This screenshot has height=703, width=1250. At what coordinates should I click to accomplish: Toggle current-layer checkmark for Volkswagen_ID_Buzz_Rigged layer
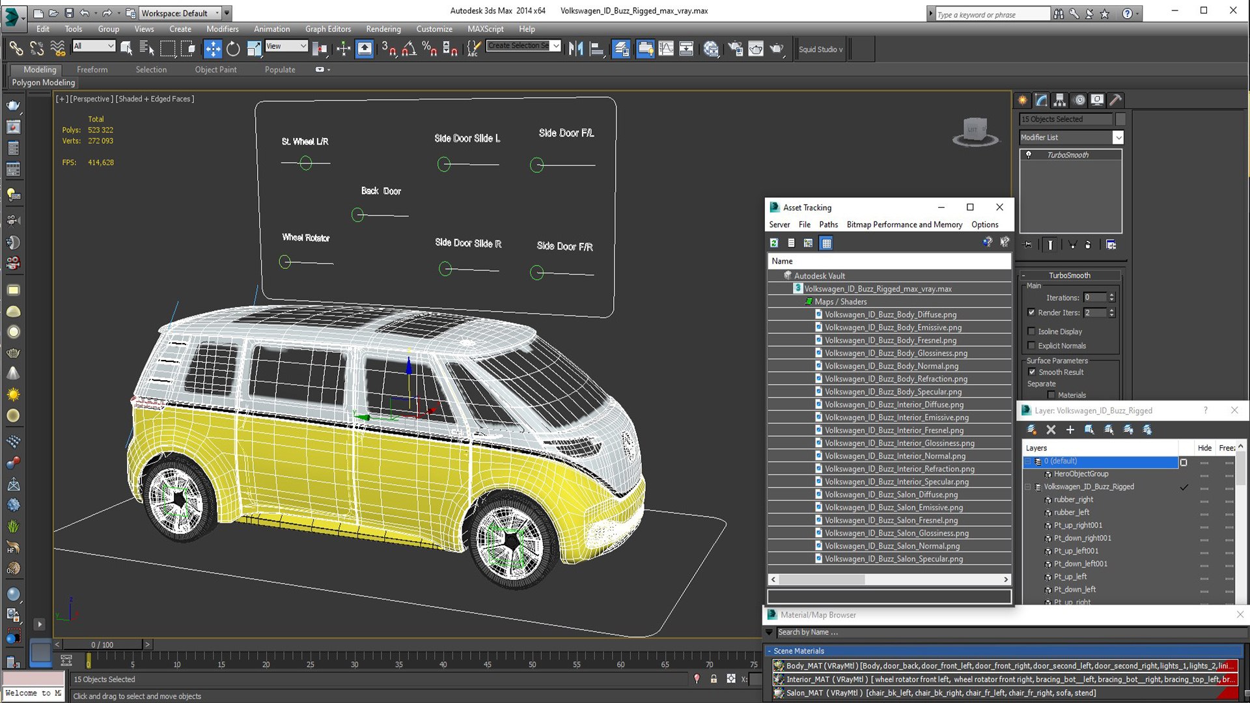(x=1184, y=487)
